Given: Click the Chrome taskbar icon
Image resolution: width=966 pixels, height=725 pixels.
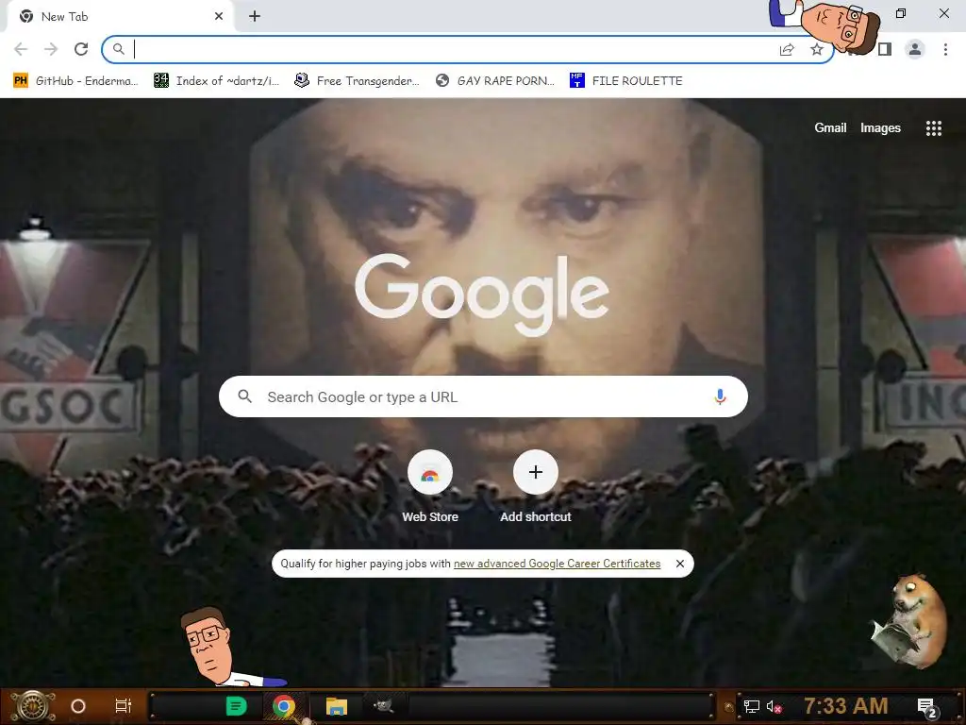Looking at the screenshot, I should click(x=283, y=706).
